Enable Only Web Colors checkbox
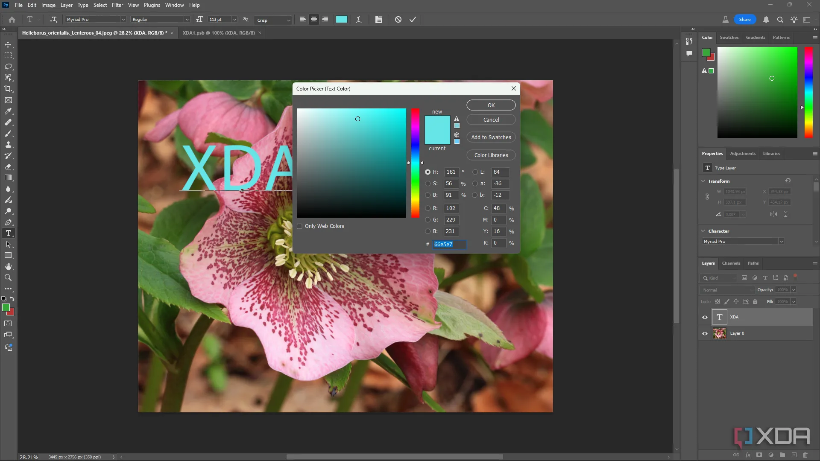The height and width of the screenshot is (461, 820). [300, 226]
